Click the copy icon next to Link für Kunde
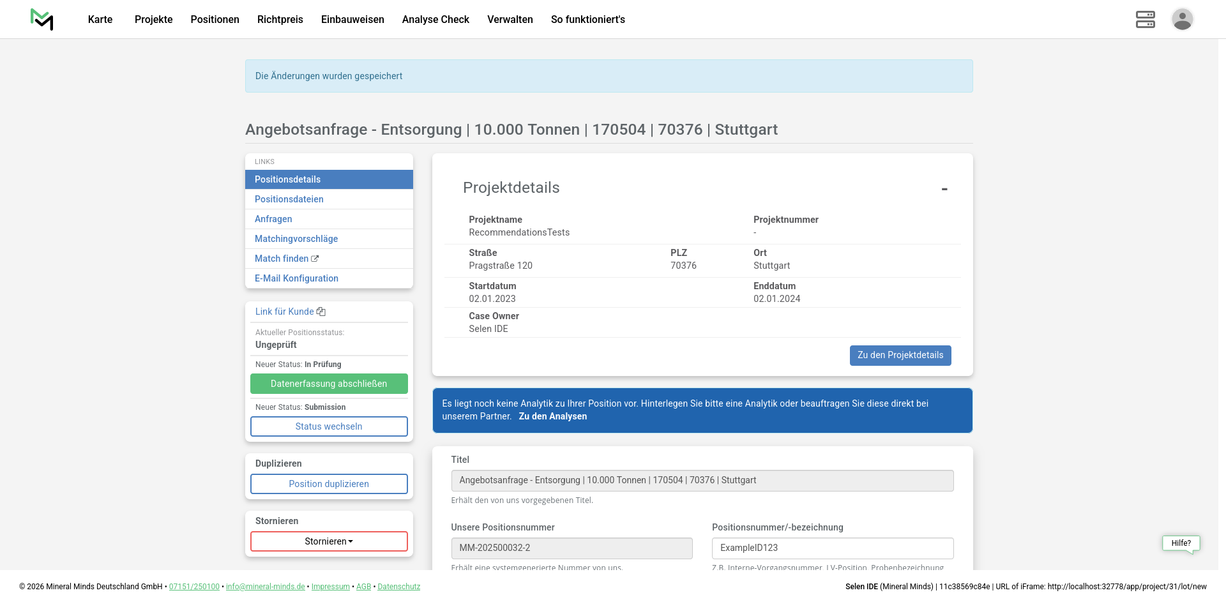Viewport: 1226px width, 602px height. (321, 312)
